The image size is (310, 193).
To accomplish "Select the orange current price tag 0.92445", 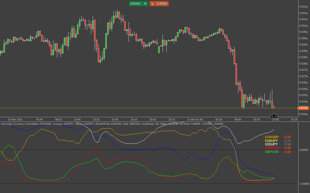I will 303,108.
